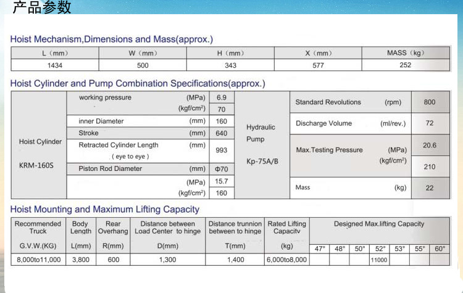Select the Max.Testing Pressure value 20.6

click(429, 146)
